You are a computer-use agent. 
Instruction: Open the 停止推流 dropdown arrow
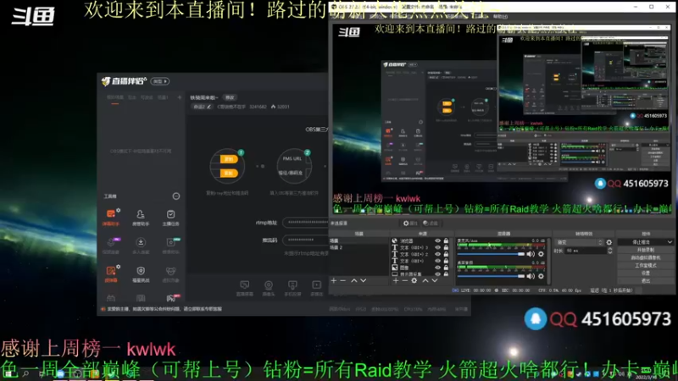pos(670,242)
